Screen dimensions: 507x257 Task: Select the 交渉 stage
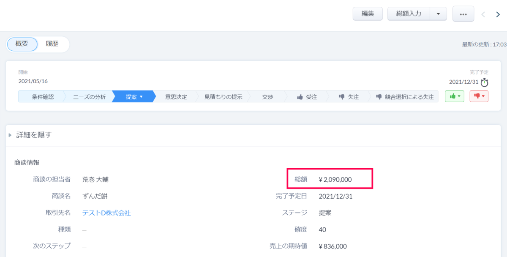click(267, 97)
